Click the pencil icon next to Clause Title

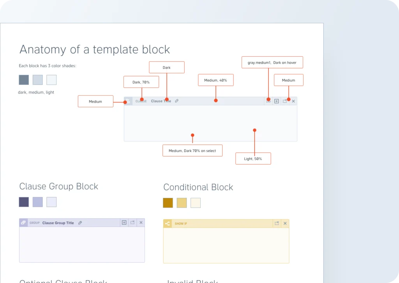(x=177, y=101)
